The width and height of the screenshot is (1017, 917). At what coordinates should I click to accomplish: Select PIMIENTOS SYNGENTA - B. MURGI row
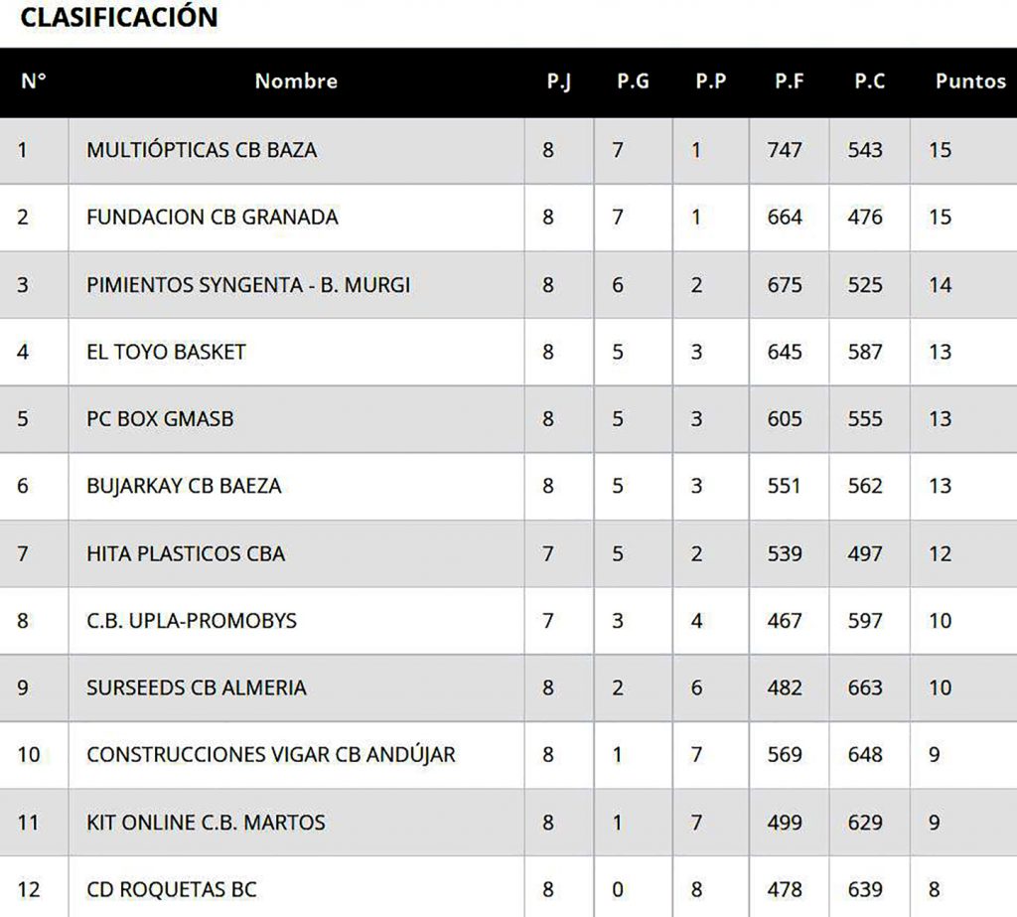click(248, 285)
